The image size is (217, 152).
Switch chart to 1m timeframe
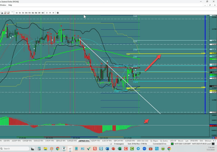tap(17, 13)
